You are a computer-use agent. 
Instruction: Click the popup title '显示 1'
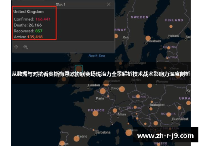60,4
